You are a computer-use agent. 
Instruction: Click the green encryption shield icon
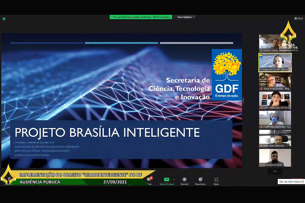coord(4,19)
